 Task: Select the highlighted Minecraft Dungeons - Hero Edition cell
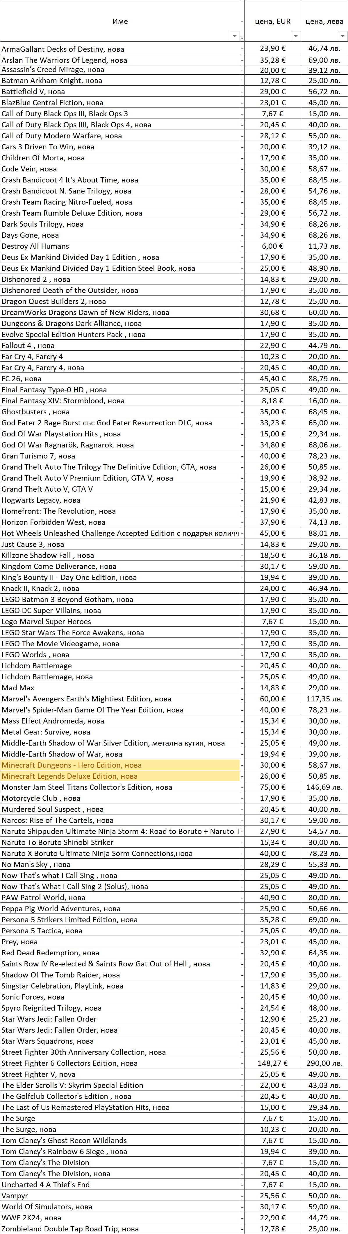[x=120, y=765]
